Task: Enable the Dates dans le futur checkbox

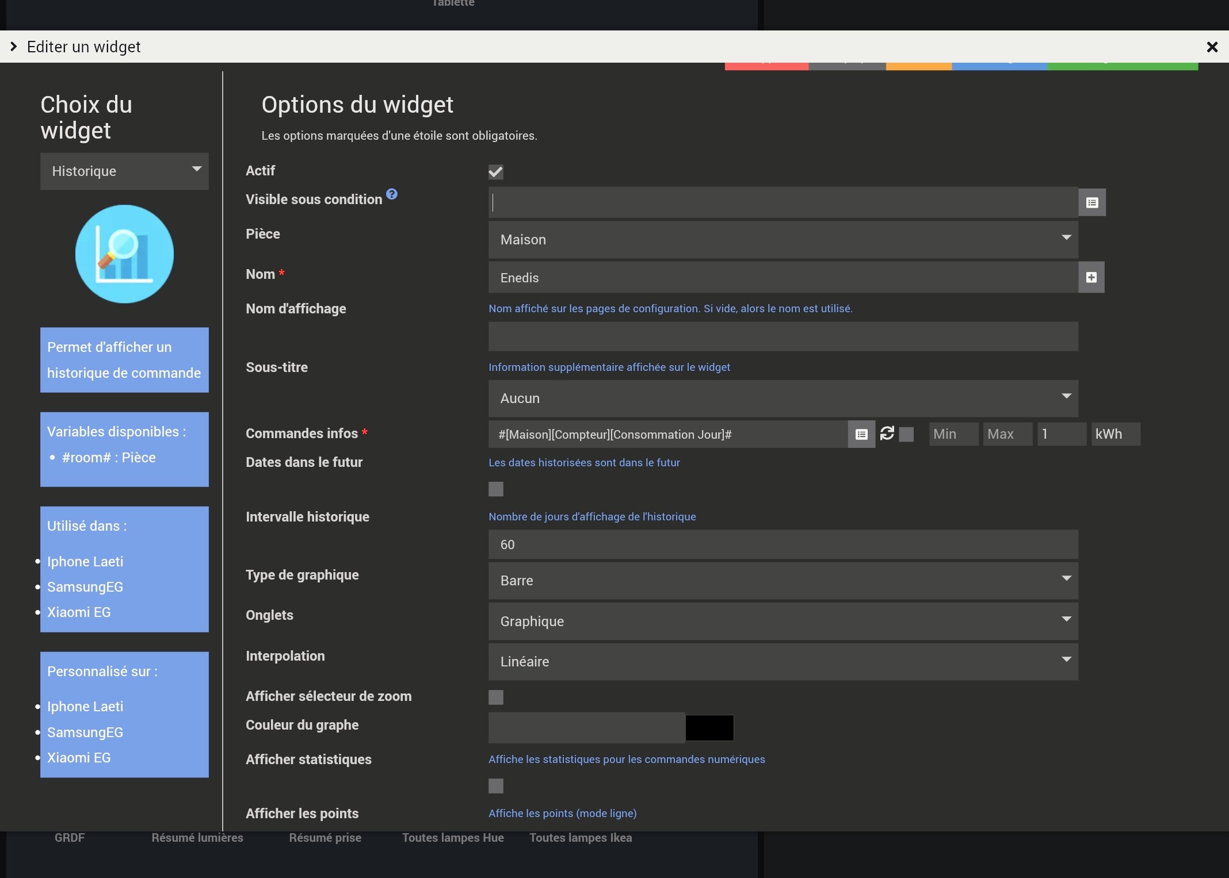Action: (495, 489)
